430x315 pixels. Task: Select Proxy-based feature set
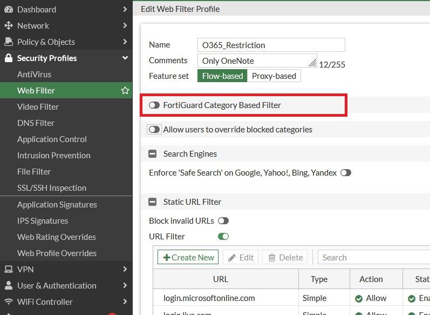point(274,76)
